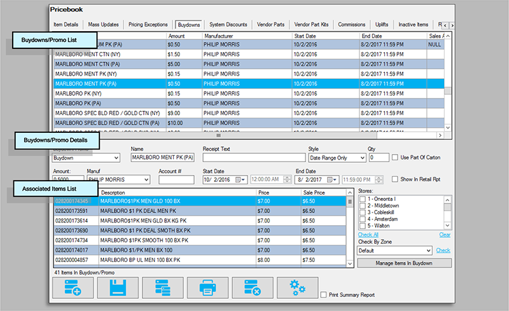
Task: Select MARLBORO SPEC BLD RED / GOLD CTN (PA)
Action: tap(249, 123)
